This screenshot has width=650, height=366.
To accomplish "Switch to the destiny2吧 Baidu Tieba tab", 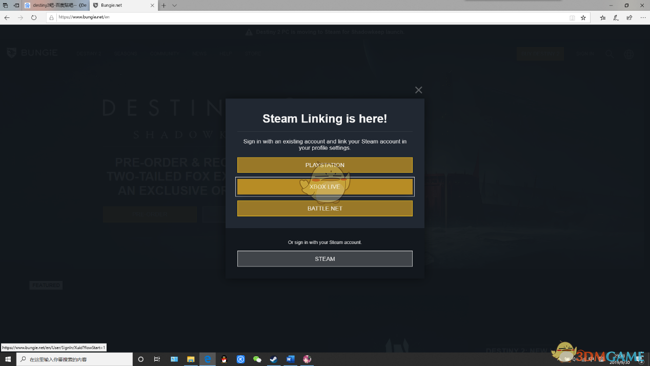I will coord(55,5).
